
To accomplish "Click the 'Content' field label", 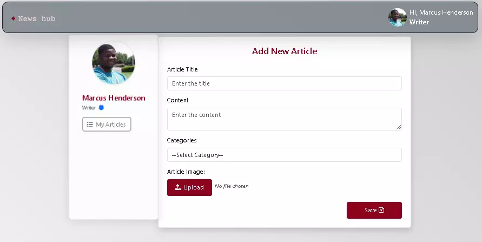I will [x=177, y=100].
